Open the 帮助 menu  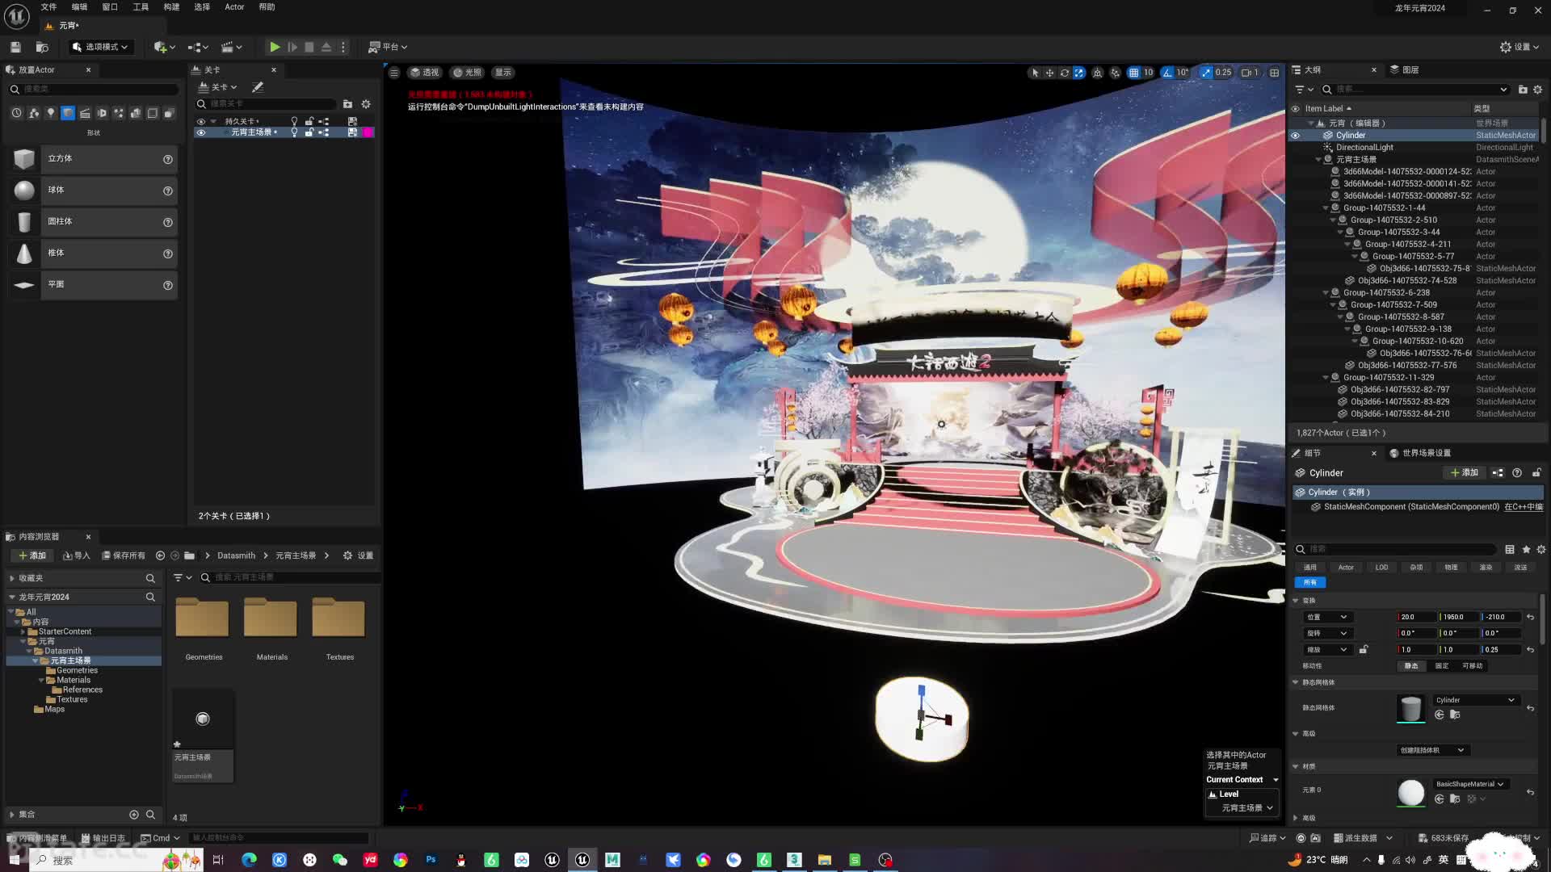coord(267,7)
